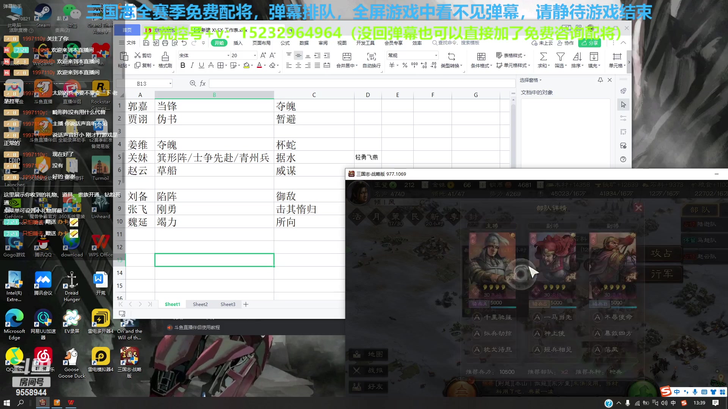Toggle bold formatting
Screen dimensions: 728x409
[183, 65]
